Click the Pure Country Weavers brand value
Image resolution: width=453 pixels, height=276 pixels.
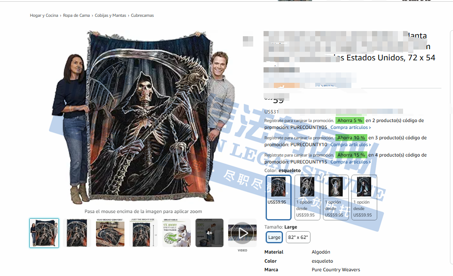336,270
